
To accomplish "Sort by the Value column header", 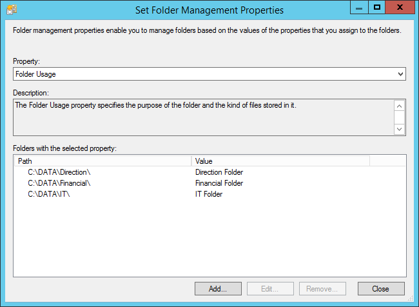I will [280, 161].
